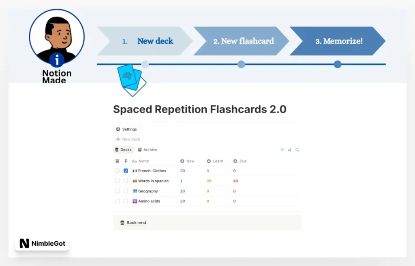Unpin the French: Clothes deck checkbox

[x=126, y=171]
